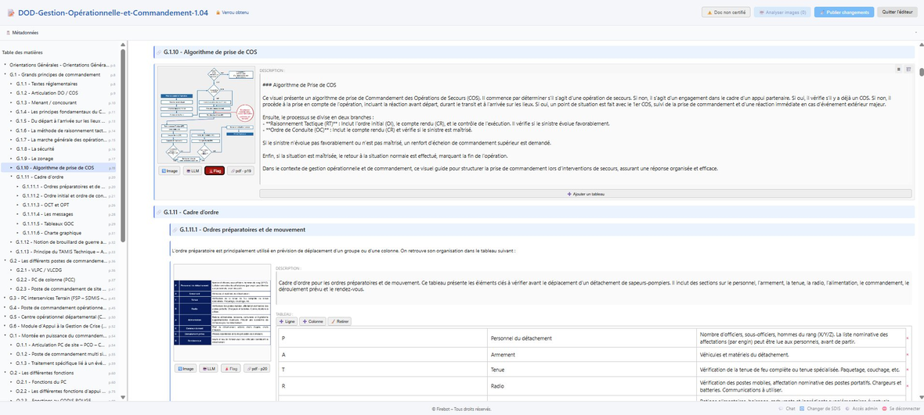Click the table layout icon in the description's top-right corner

pyautogui.click(x=908, y=70)
